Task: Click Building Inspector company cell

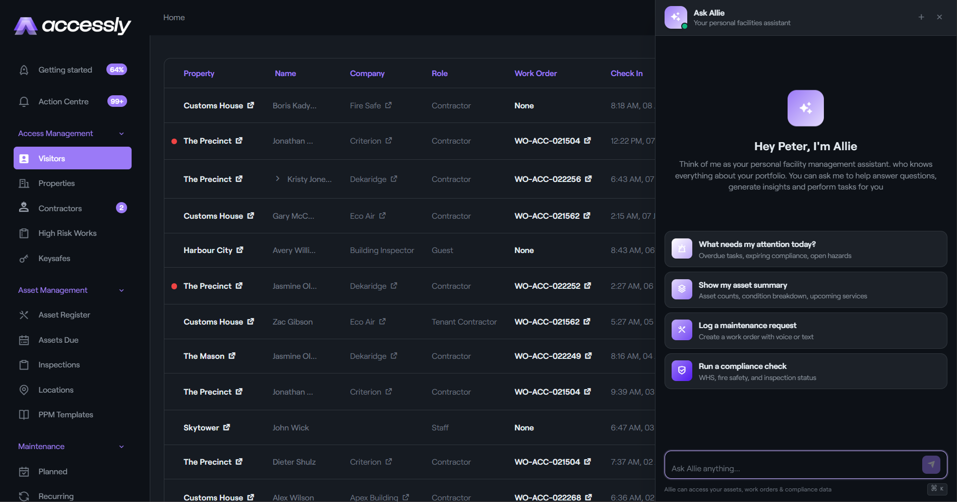Action: click(x=382, y=250)
